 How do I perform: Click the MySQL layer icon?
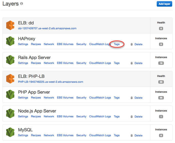10,132
